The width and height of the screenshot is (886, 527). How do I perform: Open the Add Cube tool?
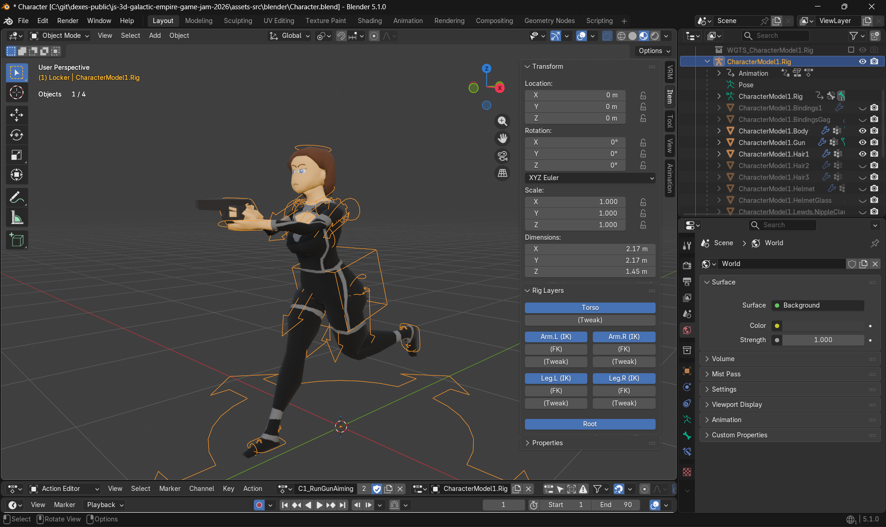(17, 240)
